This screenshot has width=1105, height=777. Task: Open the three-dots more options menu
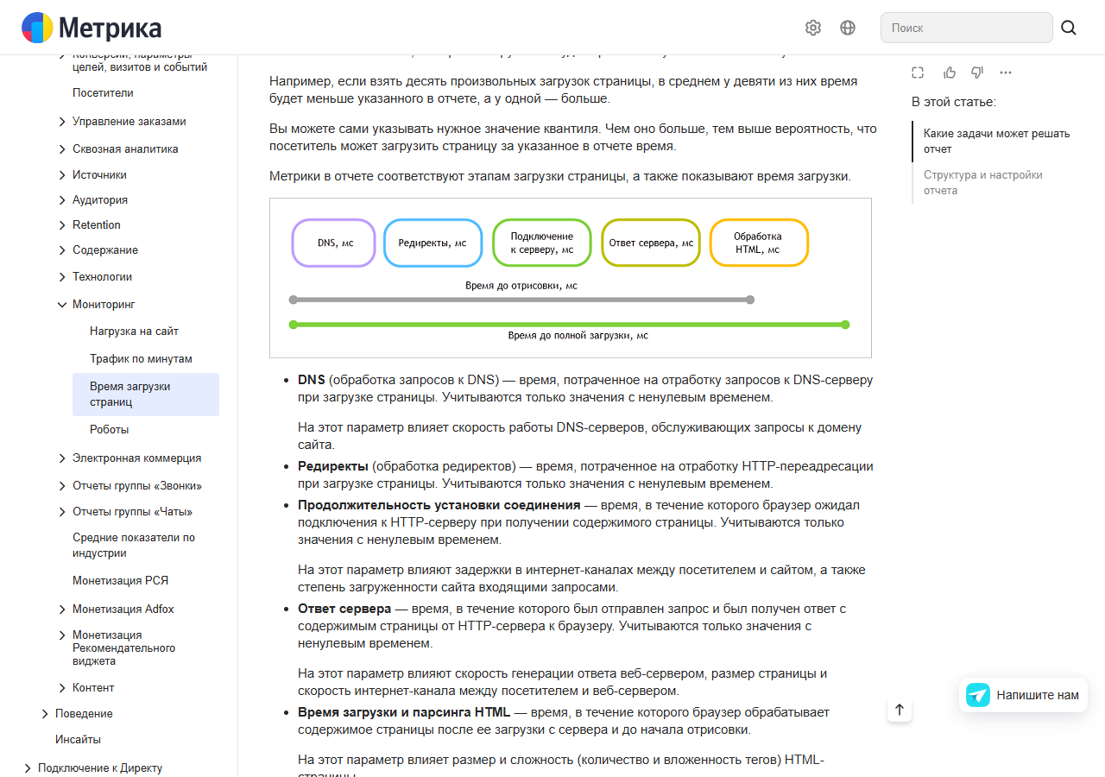(x=1006, y=73)
